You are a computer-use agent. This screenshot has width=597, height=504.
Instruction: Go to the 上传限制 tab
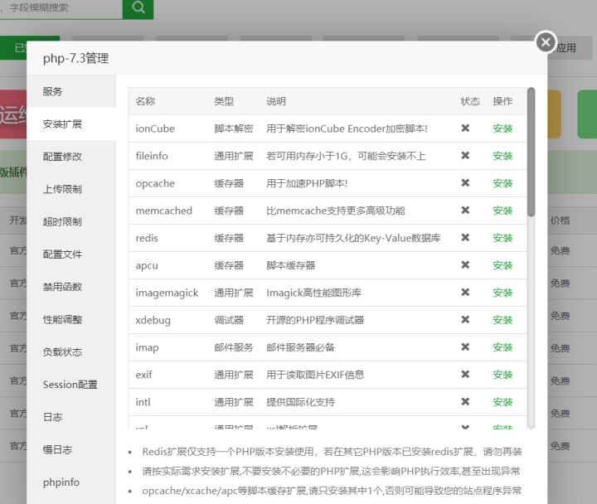pyautogui.click(x=71, y=189)
